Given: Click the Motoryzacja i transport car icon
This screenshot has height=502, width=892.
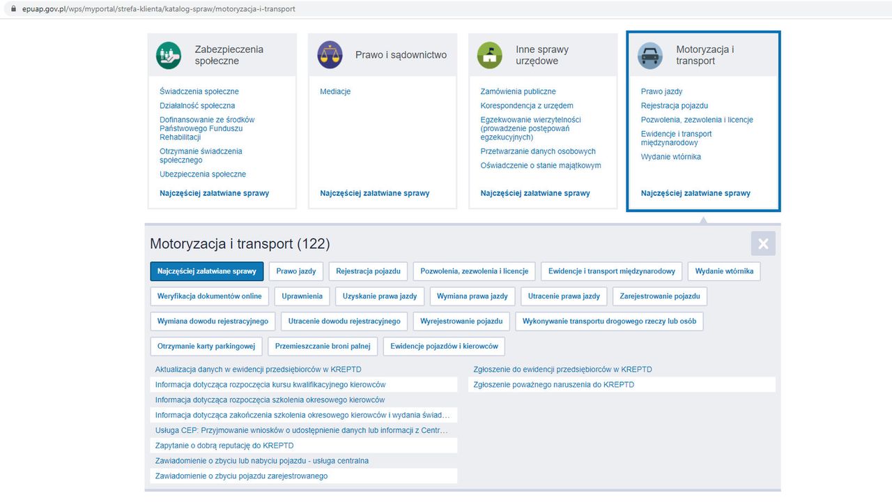Looking at the screenshot, I should click(x=650, y=55).
